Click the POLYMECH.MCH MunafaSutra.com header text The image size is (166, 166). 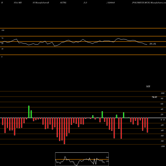point(149,3)
